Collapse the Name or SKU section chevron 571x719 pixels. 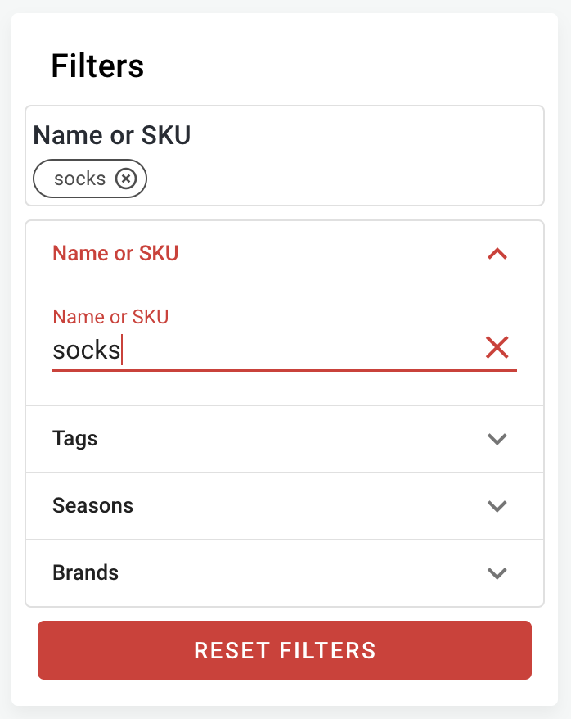tap(497, 254)
